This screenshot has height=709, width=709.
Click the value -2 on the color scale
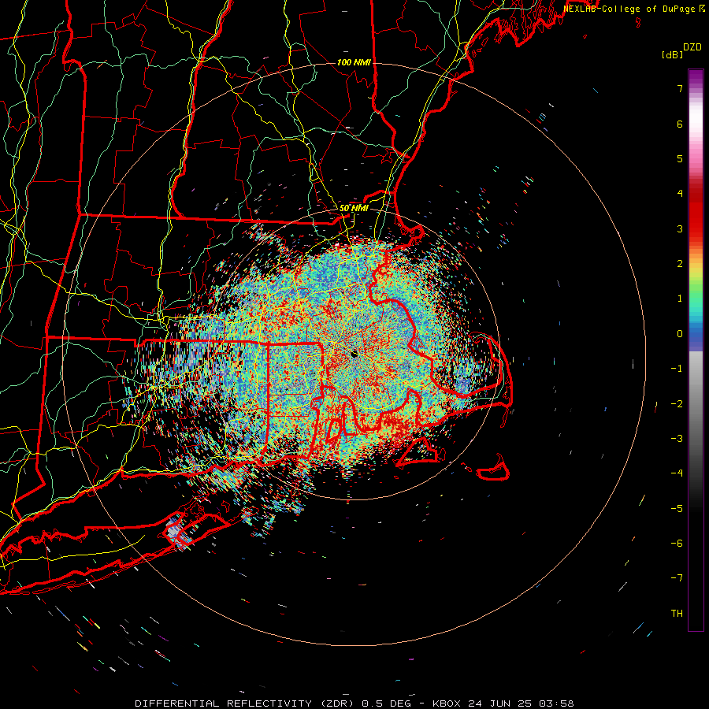click(677, 403)
